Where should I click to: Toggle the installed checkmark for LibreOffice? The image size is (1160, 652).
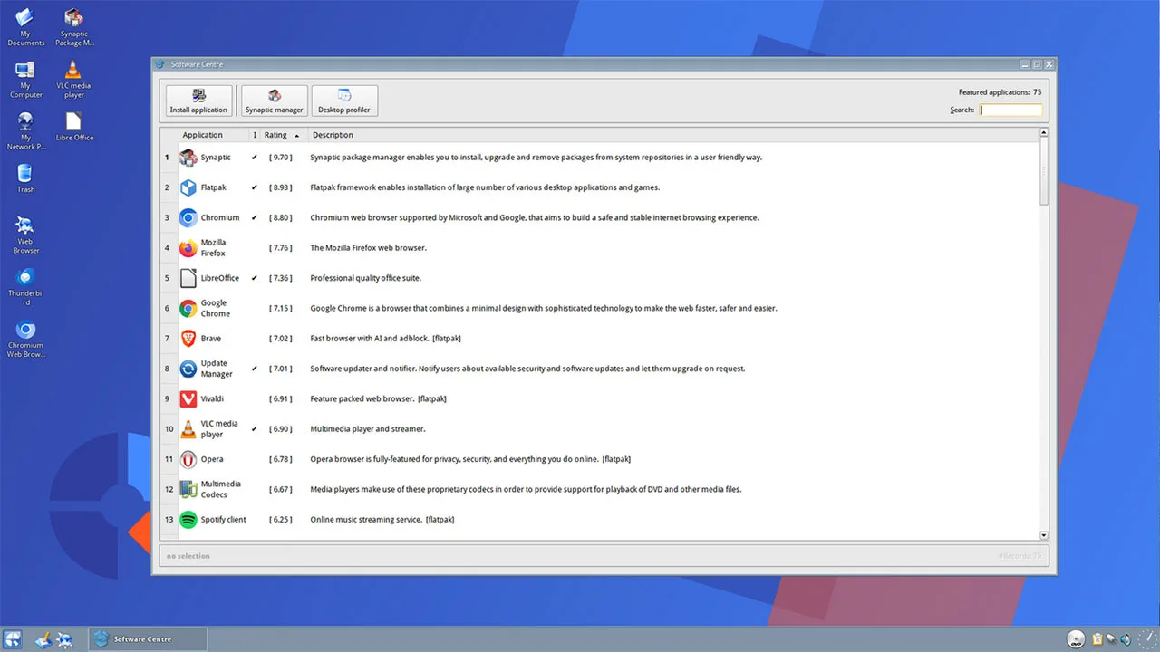point(255,278)
